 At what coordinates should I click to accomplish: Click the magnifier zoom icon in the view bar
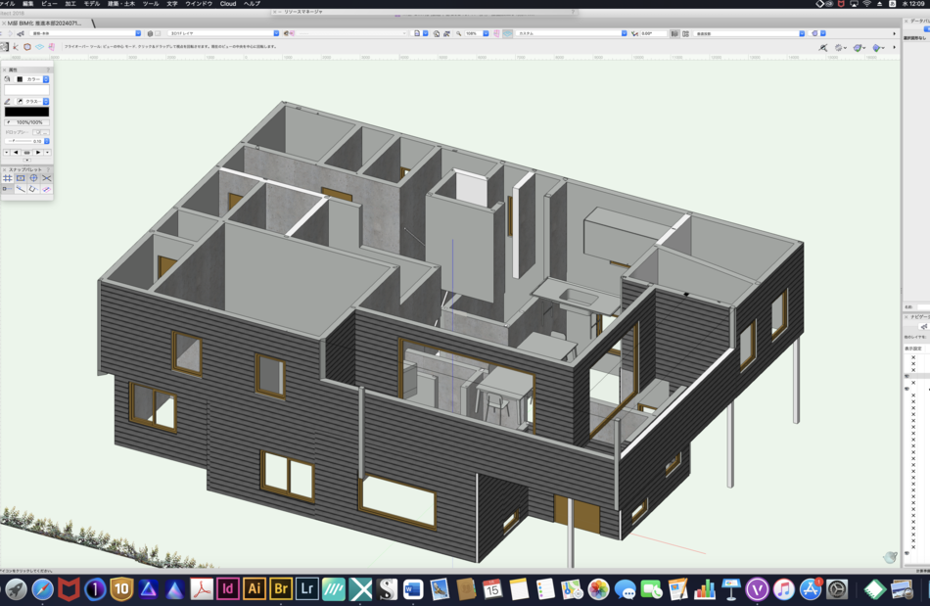[x=458, y=33]
